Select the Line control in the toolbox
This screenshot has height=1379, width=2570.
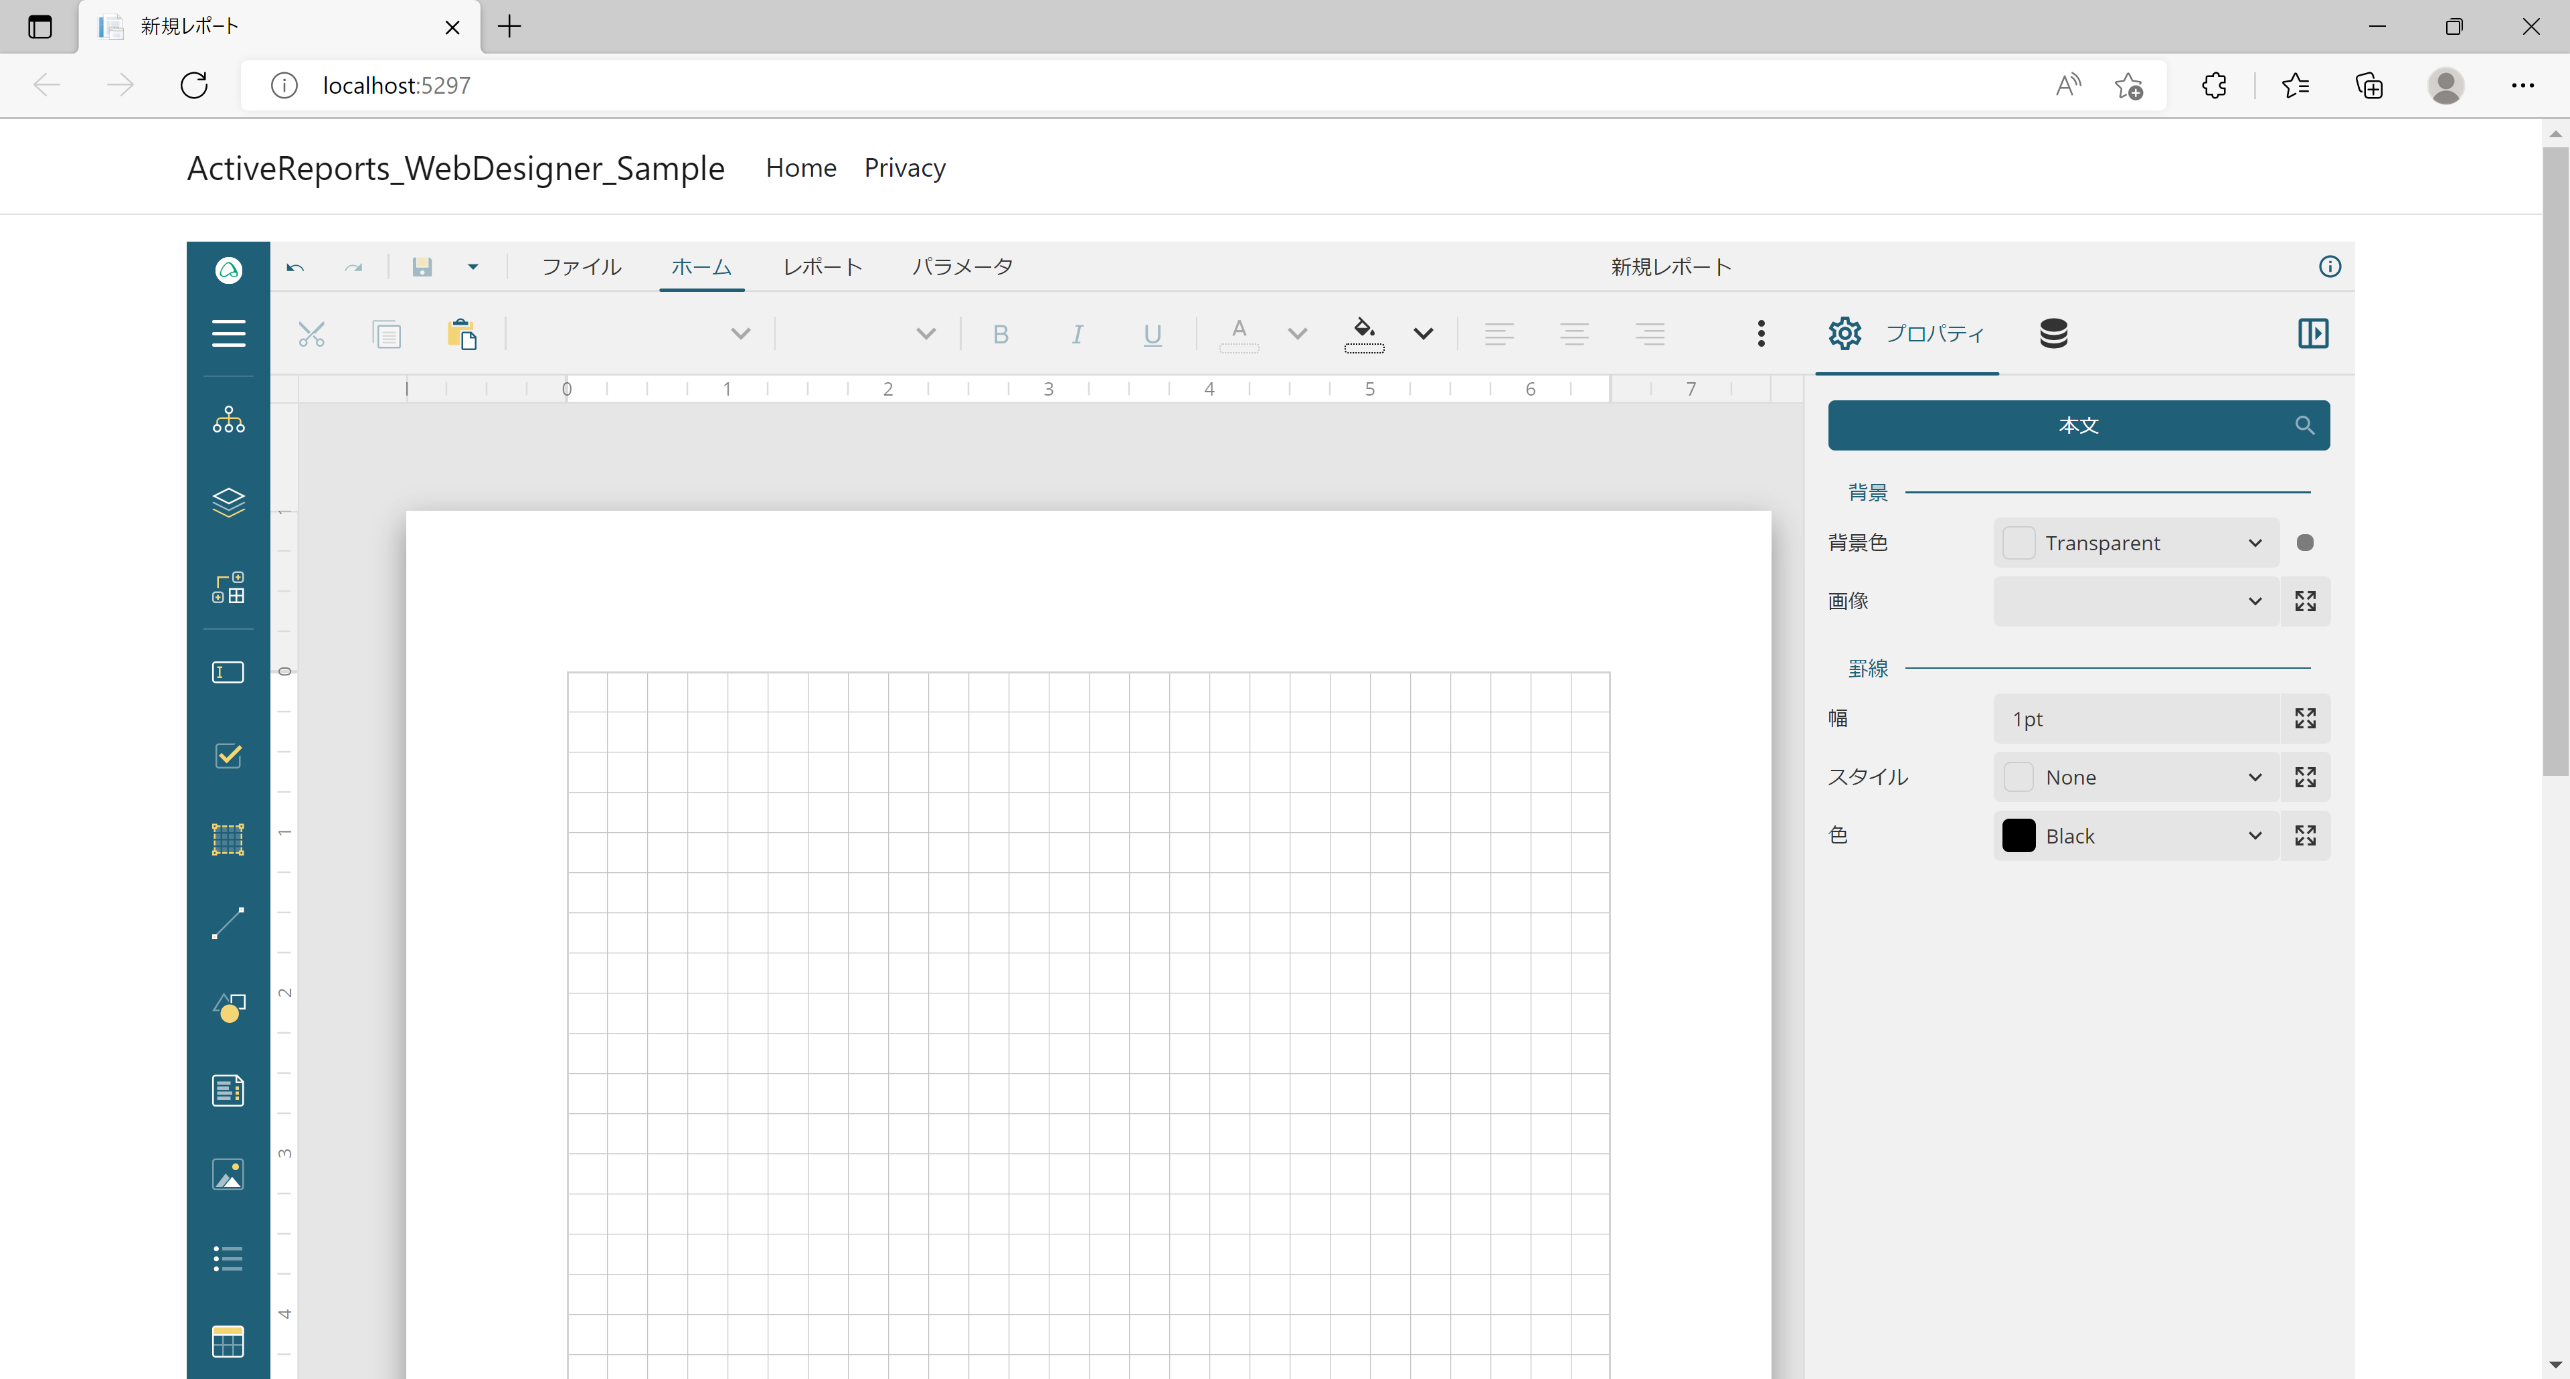point(228,923)
